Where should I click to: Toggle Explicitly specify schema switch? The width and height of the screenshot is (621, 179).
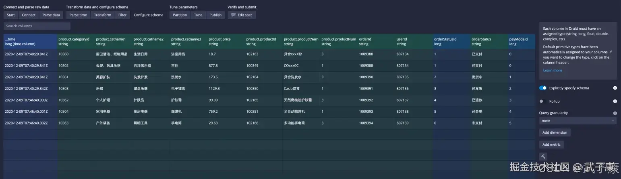pos(543,88)
